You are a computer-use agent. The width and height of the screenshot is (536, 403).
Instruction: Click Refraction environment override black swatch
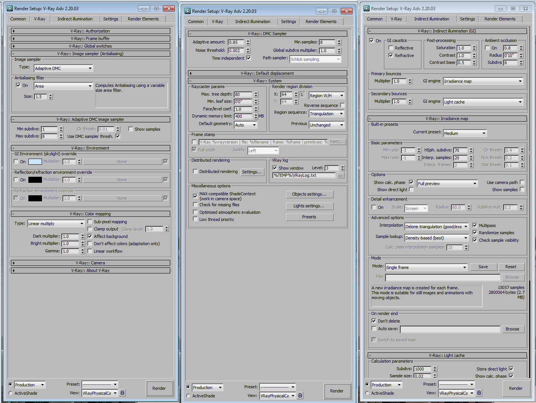coord(35,198)
